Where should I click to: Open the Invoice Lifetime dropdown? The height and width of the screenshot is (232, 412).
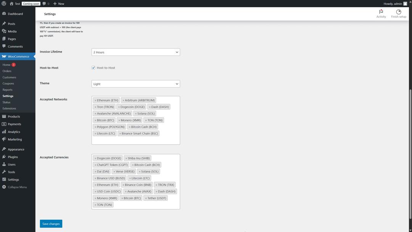point(135,52)
